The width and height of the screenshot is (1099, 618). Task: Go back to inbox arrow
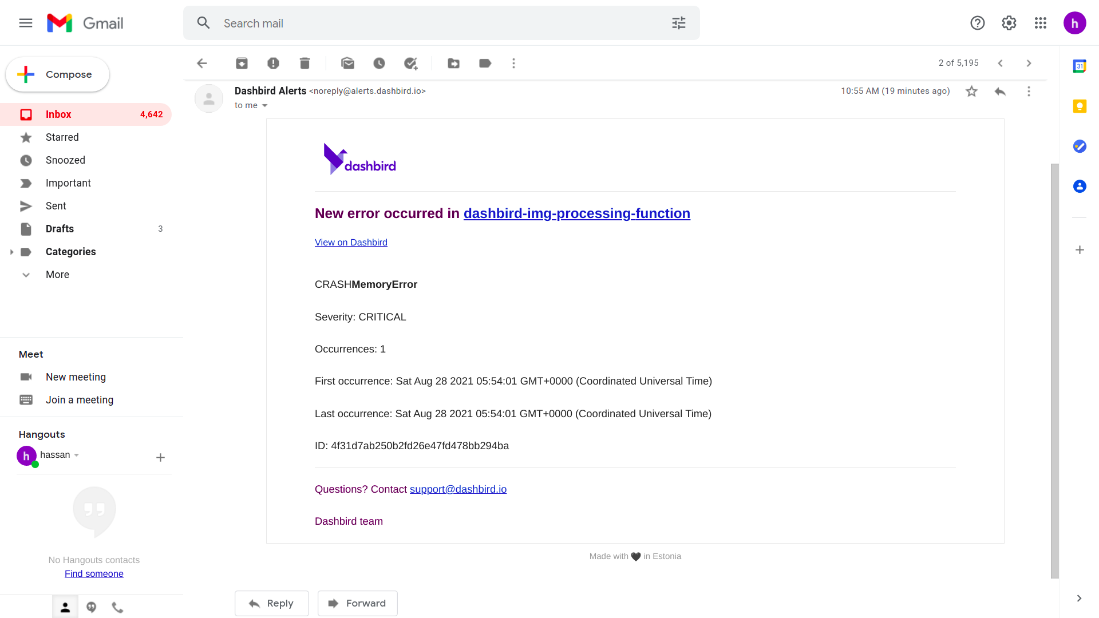[202, 63]
